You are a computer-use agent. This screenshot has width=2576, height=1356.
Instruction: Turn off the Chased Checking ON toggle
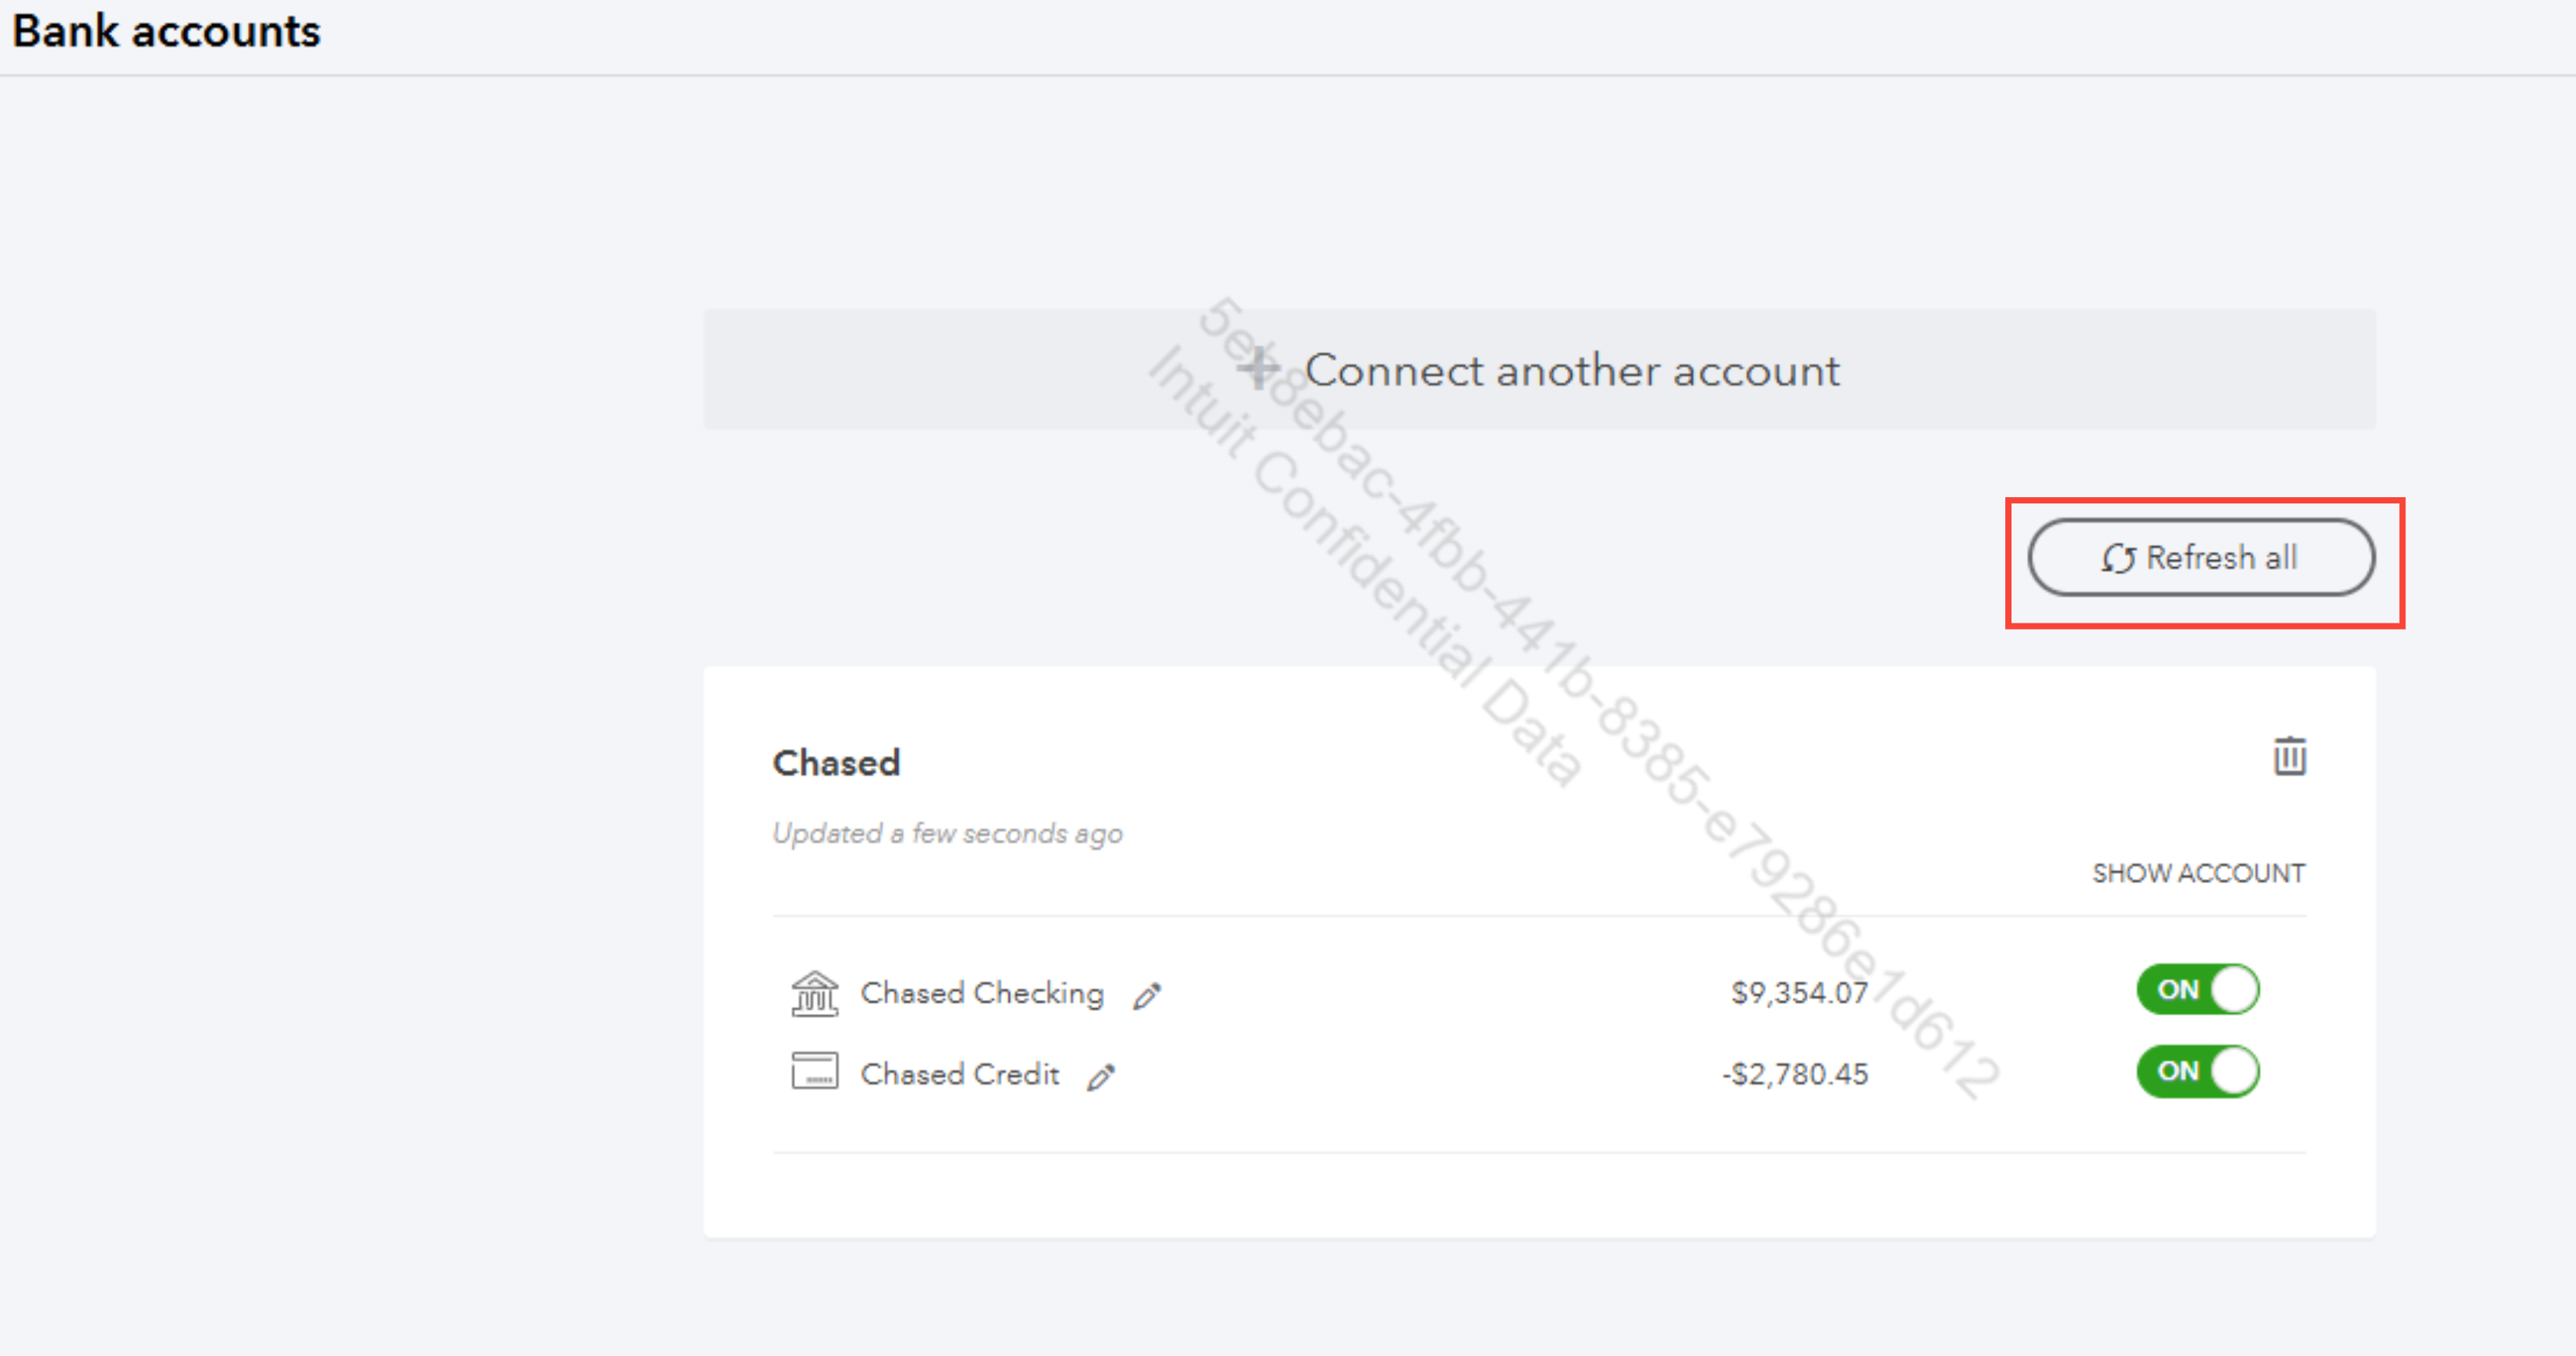point(2198,991)
